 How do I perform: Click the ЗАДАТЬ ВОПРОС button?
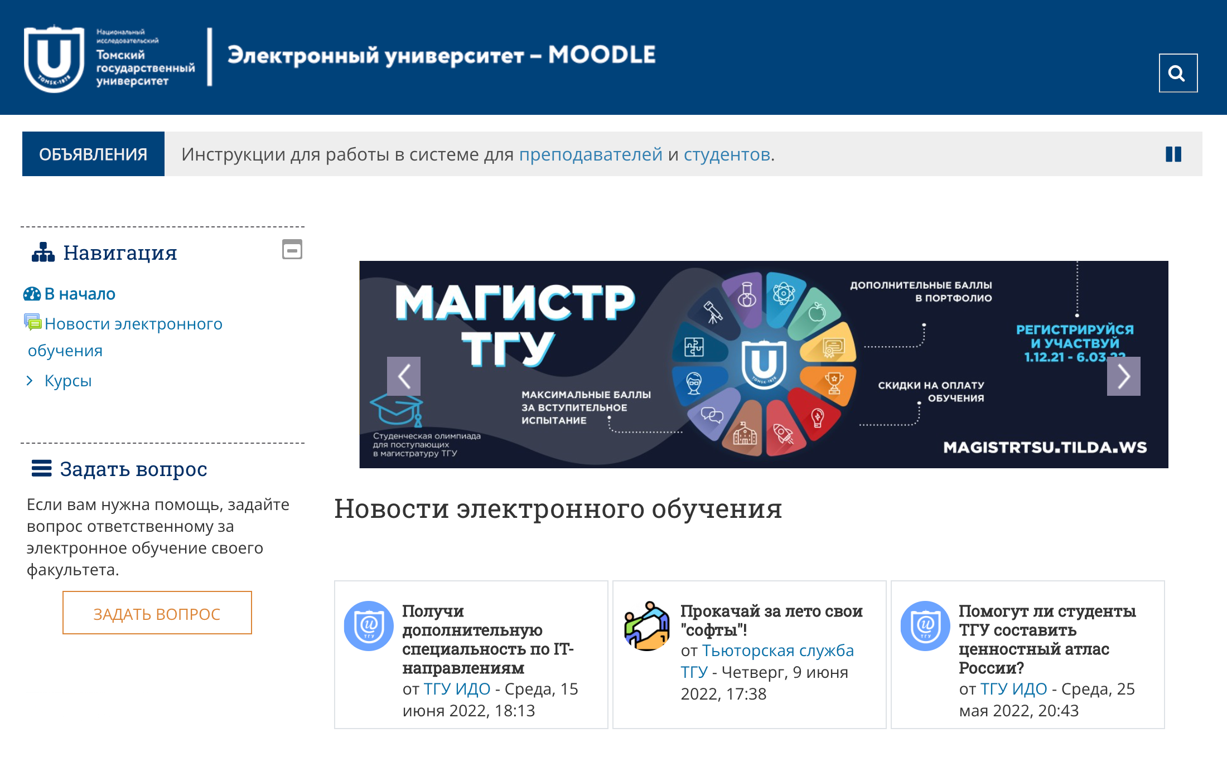tap(157, 613)
